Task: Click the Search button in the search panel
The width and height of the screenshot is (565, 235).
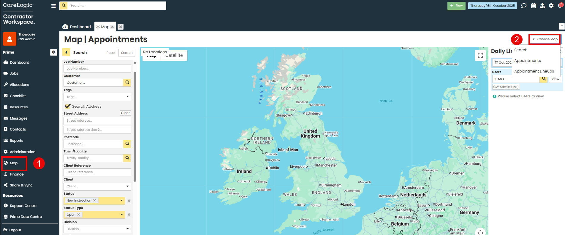Action: pyautogui.click(x=127, y=53)
